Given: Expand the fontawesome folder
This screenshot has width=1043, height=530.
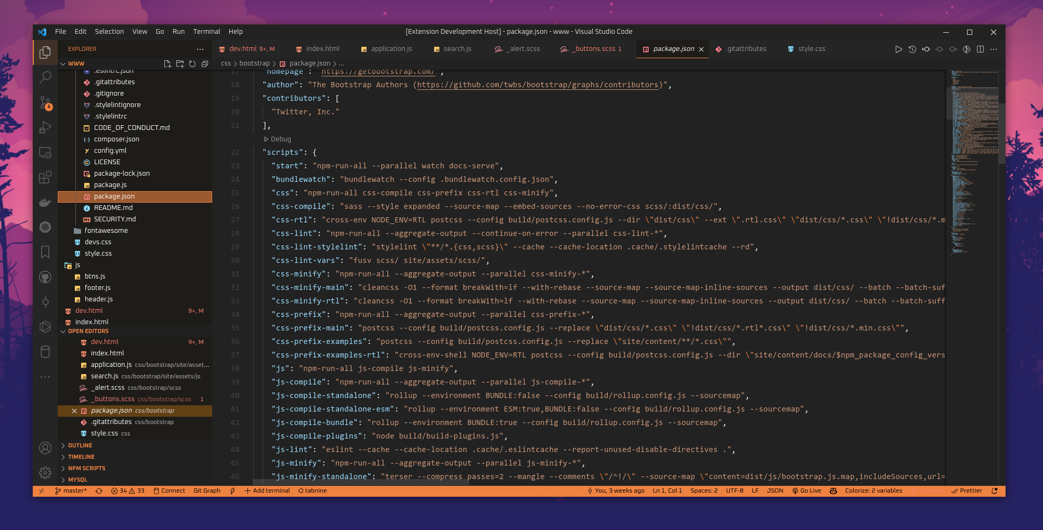Looking at the screenshot, I should coord(106,231).
